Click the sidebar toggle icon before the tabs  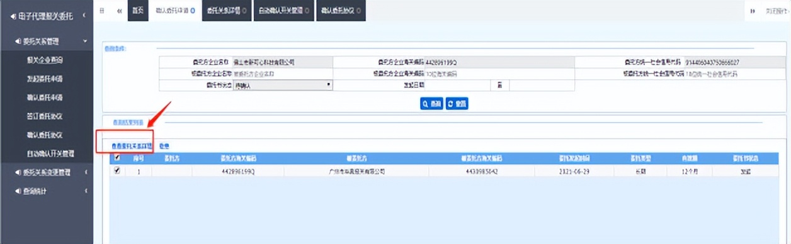(x=102, y=11)
